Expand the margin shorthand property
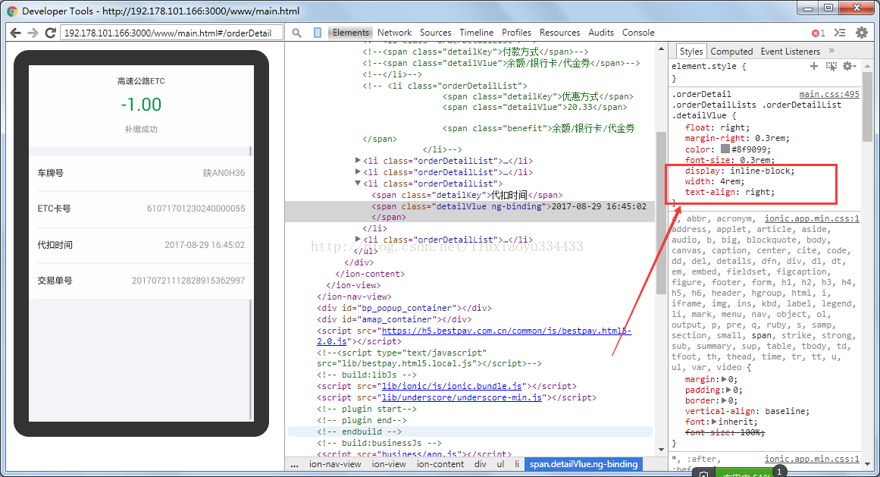 click(x=724, y=379)
